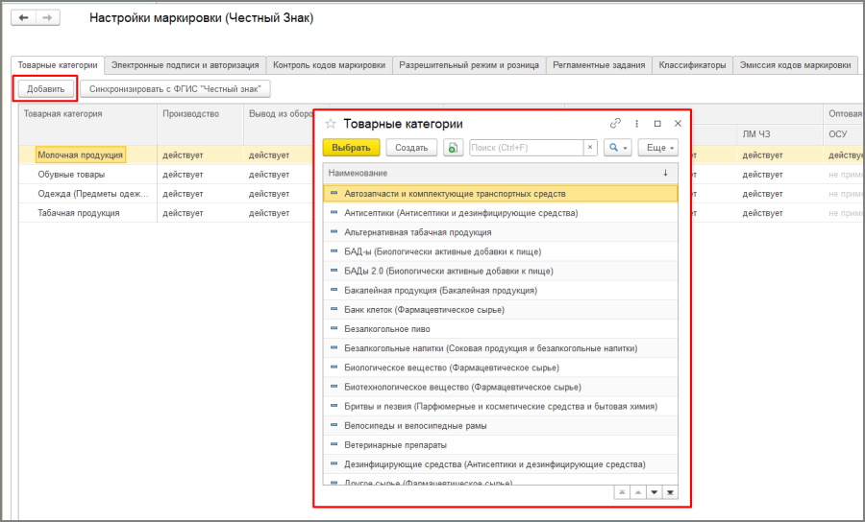Toggle sort arrow in Наименование column header
This screenshot has height=522, width=865.
click(x=665, y=173)
